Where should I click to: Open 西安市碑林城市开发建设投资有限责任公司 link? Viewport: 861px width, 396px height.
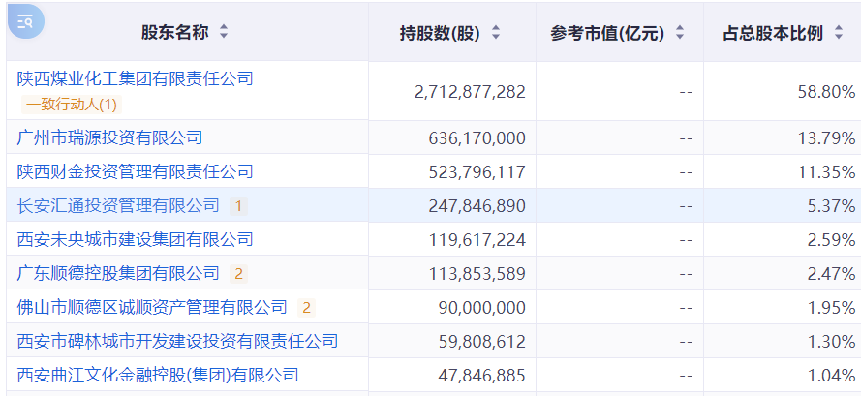[177, 341]
